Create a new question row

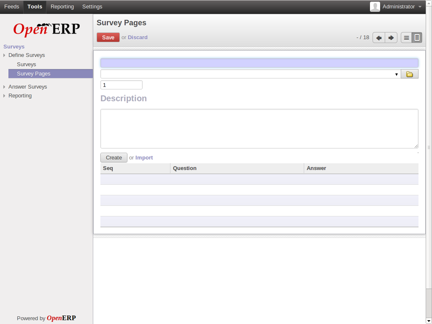coord(113,158)
